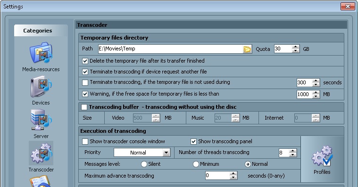Toggle Delete the temporary file after transfer
Screen dimensions: 358x187
pos(85,61)
